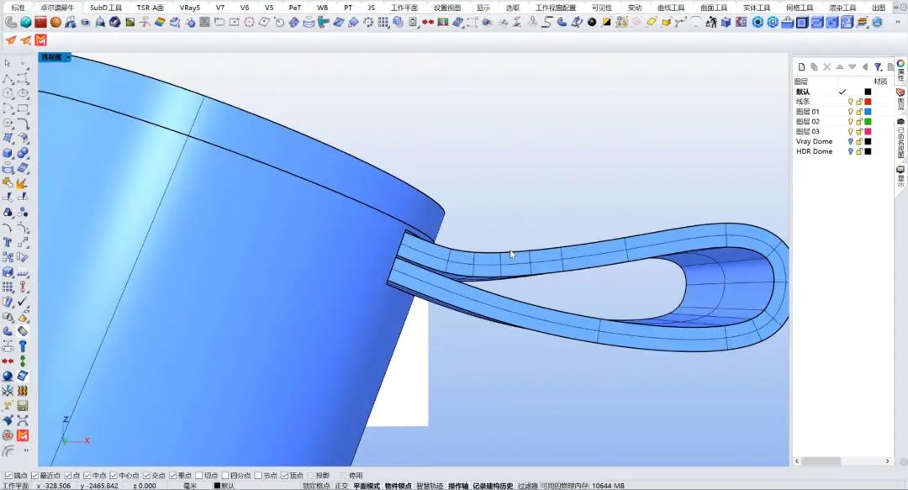The width and height of the screenshot is (908, 490).
Task: Click the M icon below the top toolbar
Action: [x=41, y=40]
